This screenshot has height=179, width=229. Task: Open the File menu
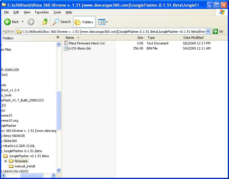[6, 12]
